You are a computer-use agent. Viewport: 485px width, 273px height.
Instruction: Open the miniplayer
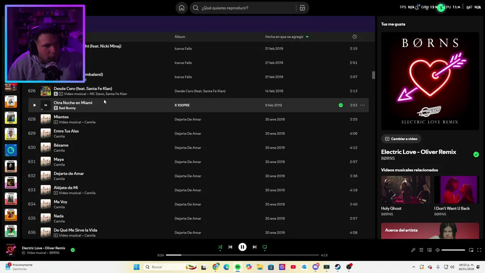point(471,250)
